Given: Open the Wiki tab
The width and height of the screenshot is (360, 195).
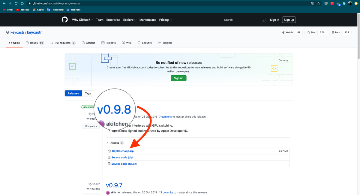Looking at the screenshot, I should tap(127, 43).
